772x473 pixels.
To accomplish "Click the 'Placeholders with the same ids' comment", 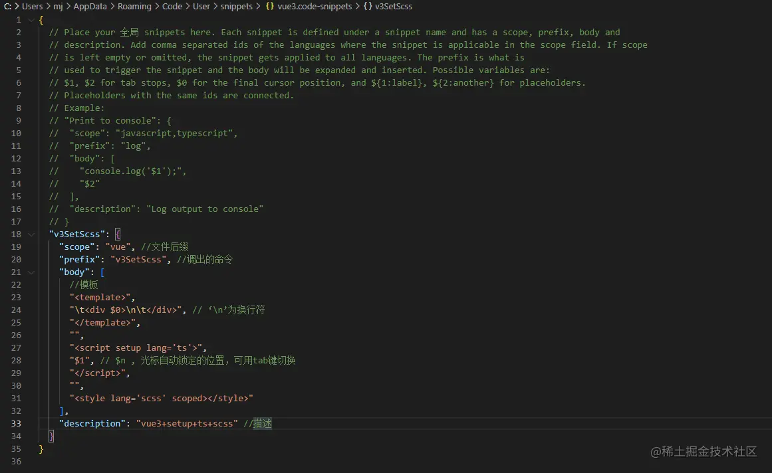I will 172,96.
